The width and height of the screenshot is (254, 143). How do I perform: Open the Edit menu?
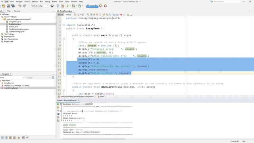[x=7, y=2]
